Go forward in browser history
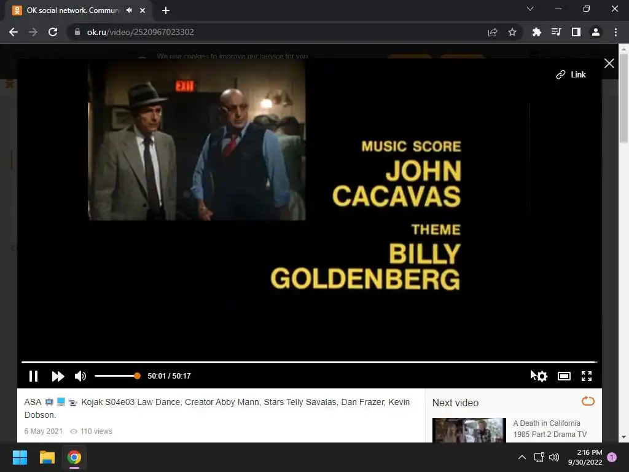 pos(33,32)
